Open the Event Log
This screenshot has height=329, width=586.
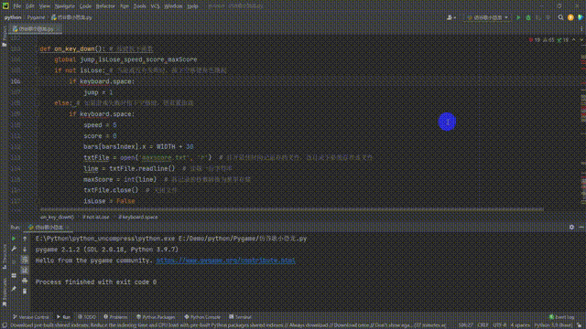[x=561, y=317]
